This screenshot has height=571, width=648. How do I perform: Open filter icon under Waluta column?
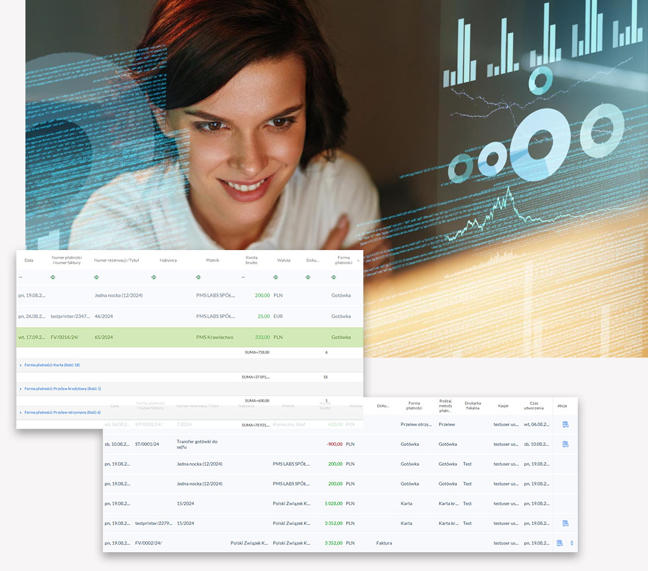tap(276, 277)
